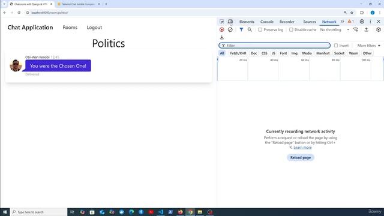Filter requests by Font
384x216 pixels.
pos(283,53)
